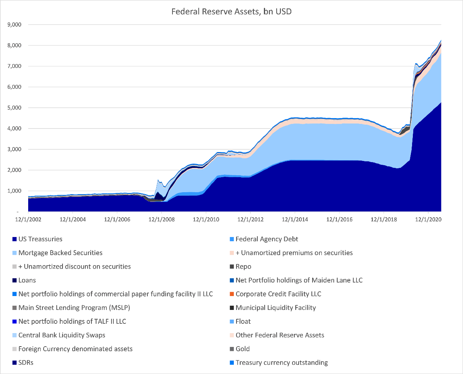Select the Treasury currency outstanding legend entry
Viewport: 463px width, 374px height.
282,362
